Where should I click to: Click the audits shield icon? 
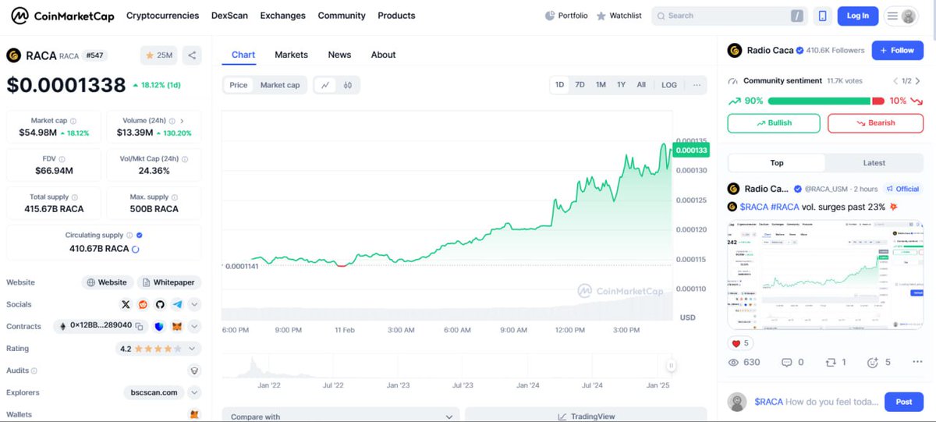click(x=194, y=371)
